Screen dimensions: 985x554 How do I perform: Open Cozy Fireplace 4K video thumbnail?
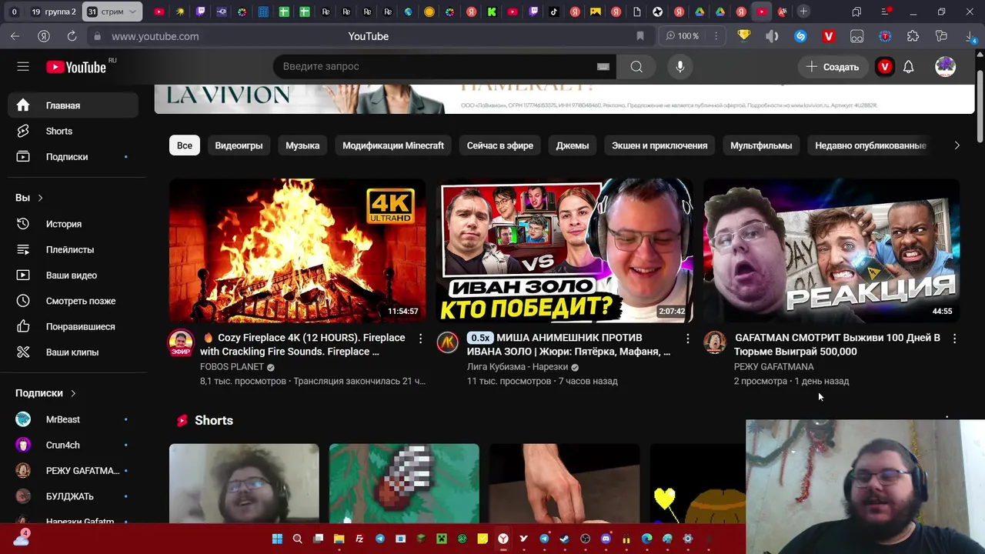(x=297, y=251)
